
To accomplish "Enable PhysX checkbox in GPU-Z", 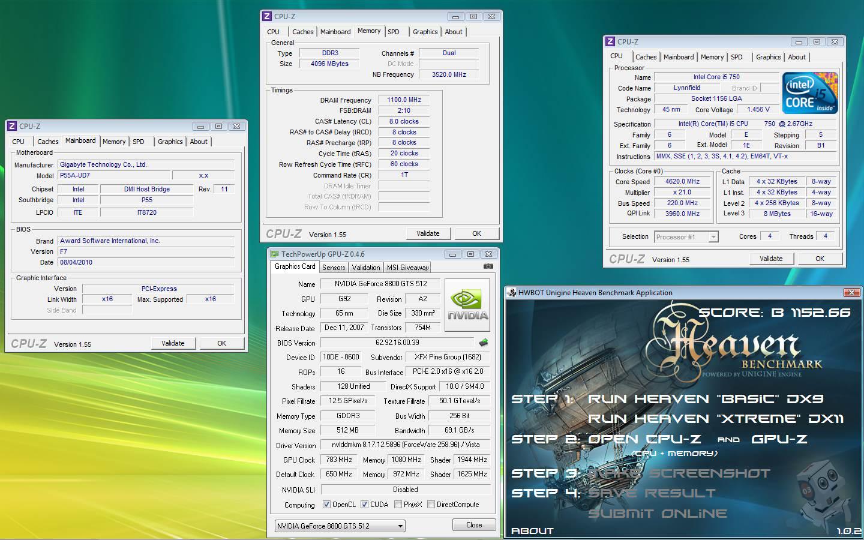I will click(x=398, y=505).
